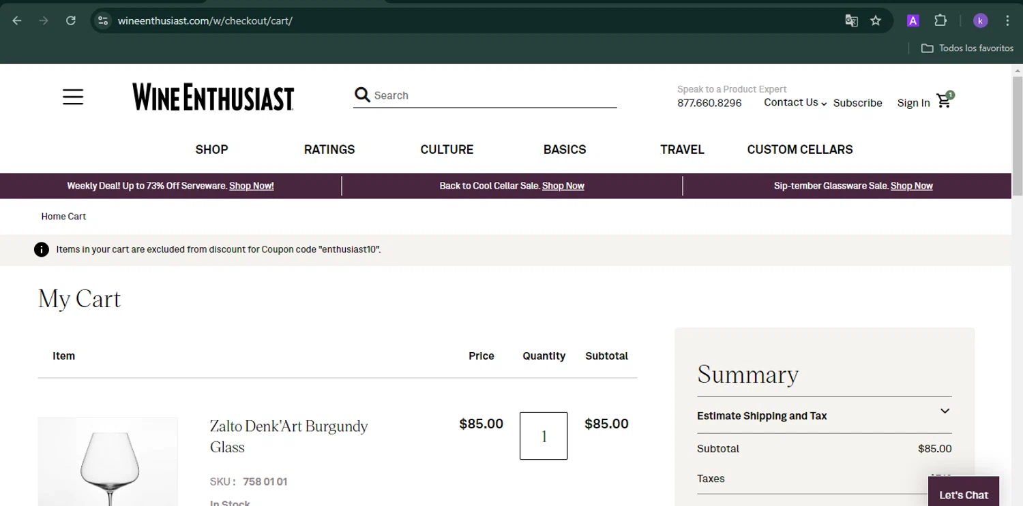1023x506 pixels.
Task: Open the Chrome profile avatar
Action: [980, 20]
